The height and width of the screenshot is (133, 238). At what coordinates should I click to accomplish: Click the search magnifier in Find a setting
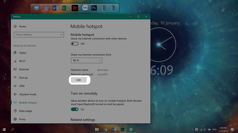click(x=61, y=35)
